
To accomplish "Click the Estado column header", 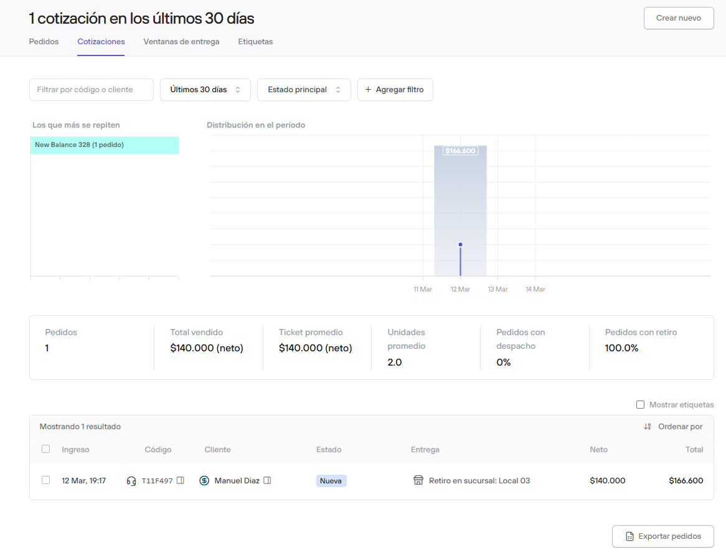I will point(329,449).
